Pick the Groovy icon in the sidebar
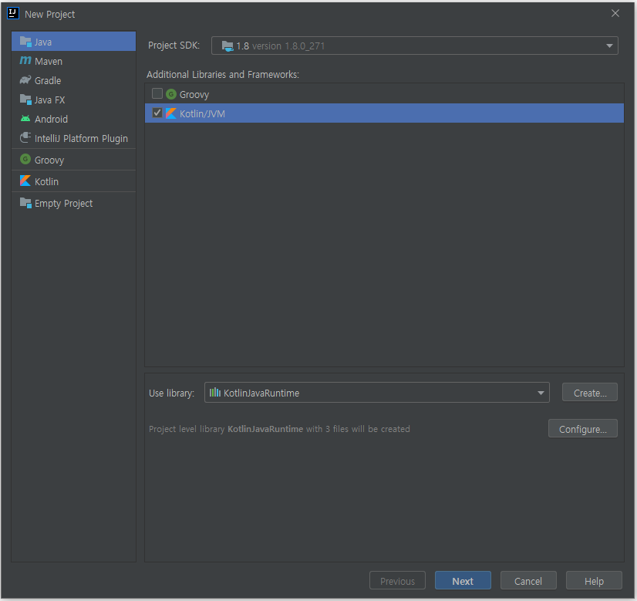The width and height of the screenshot is (637, 601). coord(25,159)
